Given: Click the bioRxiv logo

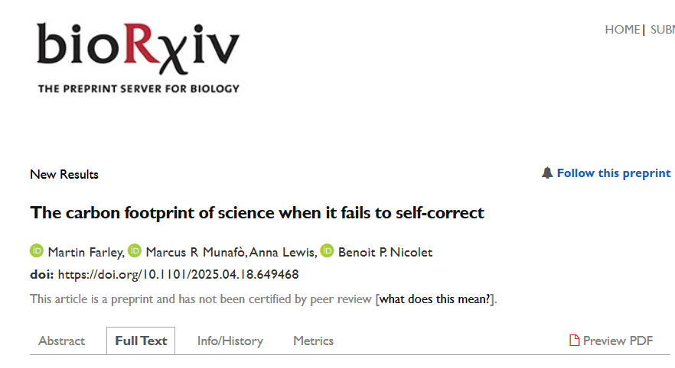Looking at the screenshot, I should click(139, 57).
